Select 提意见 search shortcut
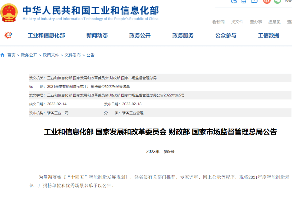292x198 pixels. coord(274,22)
